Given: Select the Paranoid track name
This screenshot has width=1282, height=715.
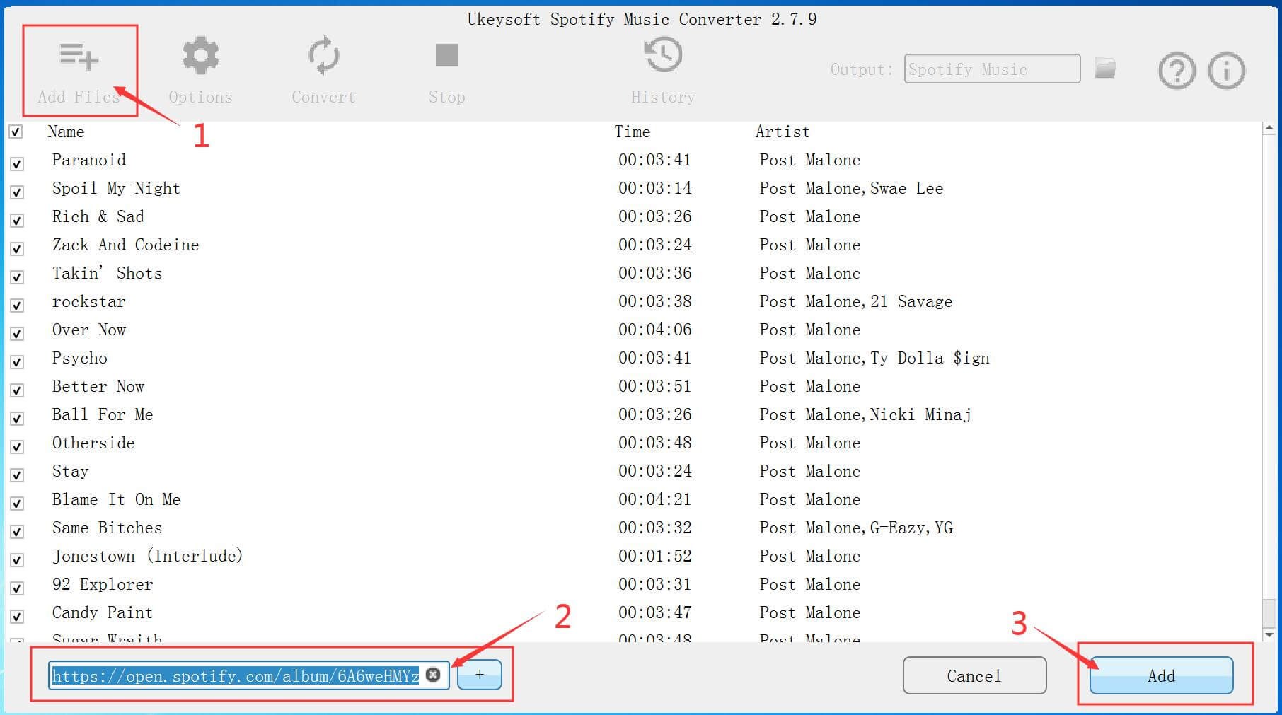Looking at the screenshot, I should coord(89,160).
